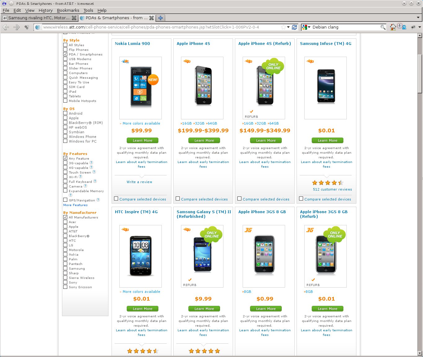Click the scrollbar down arrow

(420, 353)
